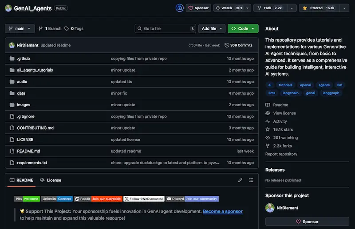Click the Sponsor heart button in header
This screenshot has height=229, width=355.
(198, 8)
